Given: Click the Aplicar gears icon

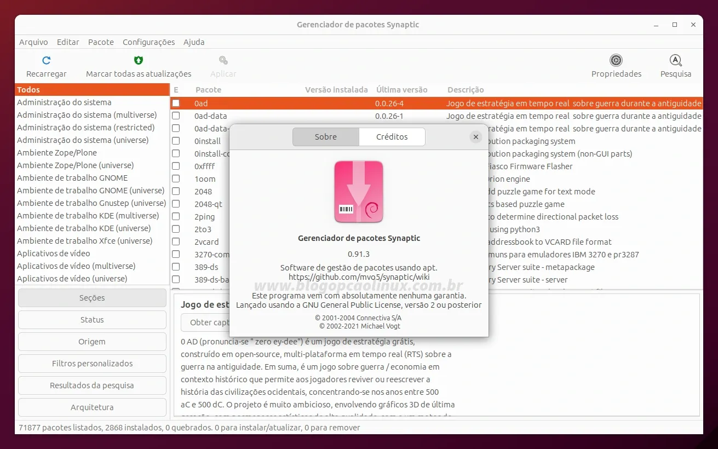Looking at the screenshot, I should coord(223,60).
